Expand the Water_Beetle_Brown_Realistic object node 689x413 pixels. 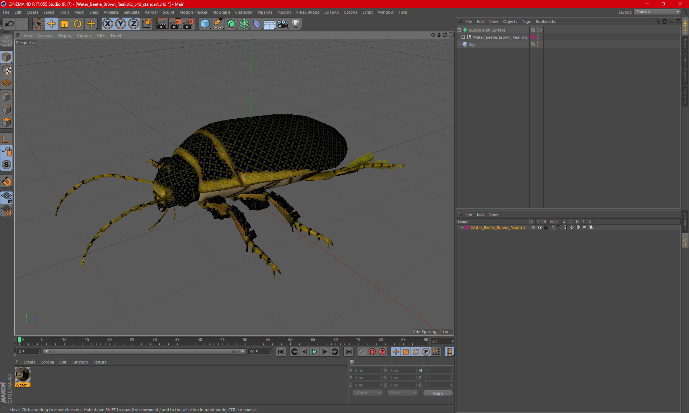click(463, 37)
